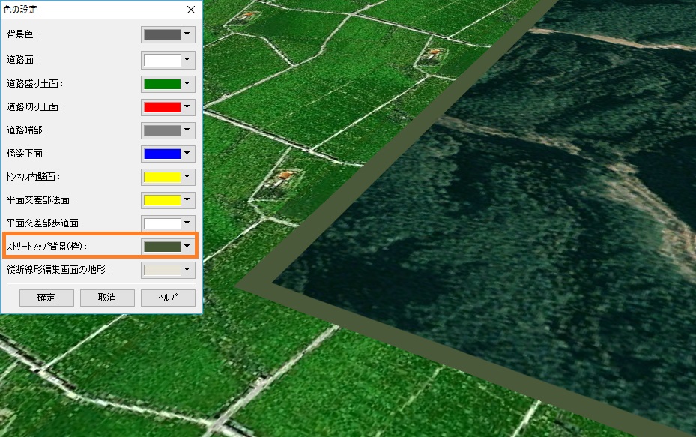Open the 道路端部 color dropdown arrow
Viewport: 696px width, 437px height.
click(x=187, y=130)
